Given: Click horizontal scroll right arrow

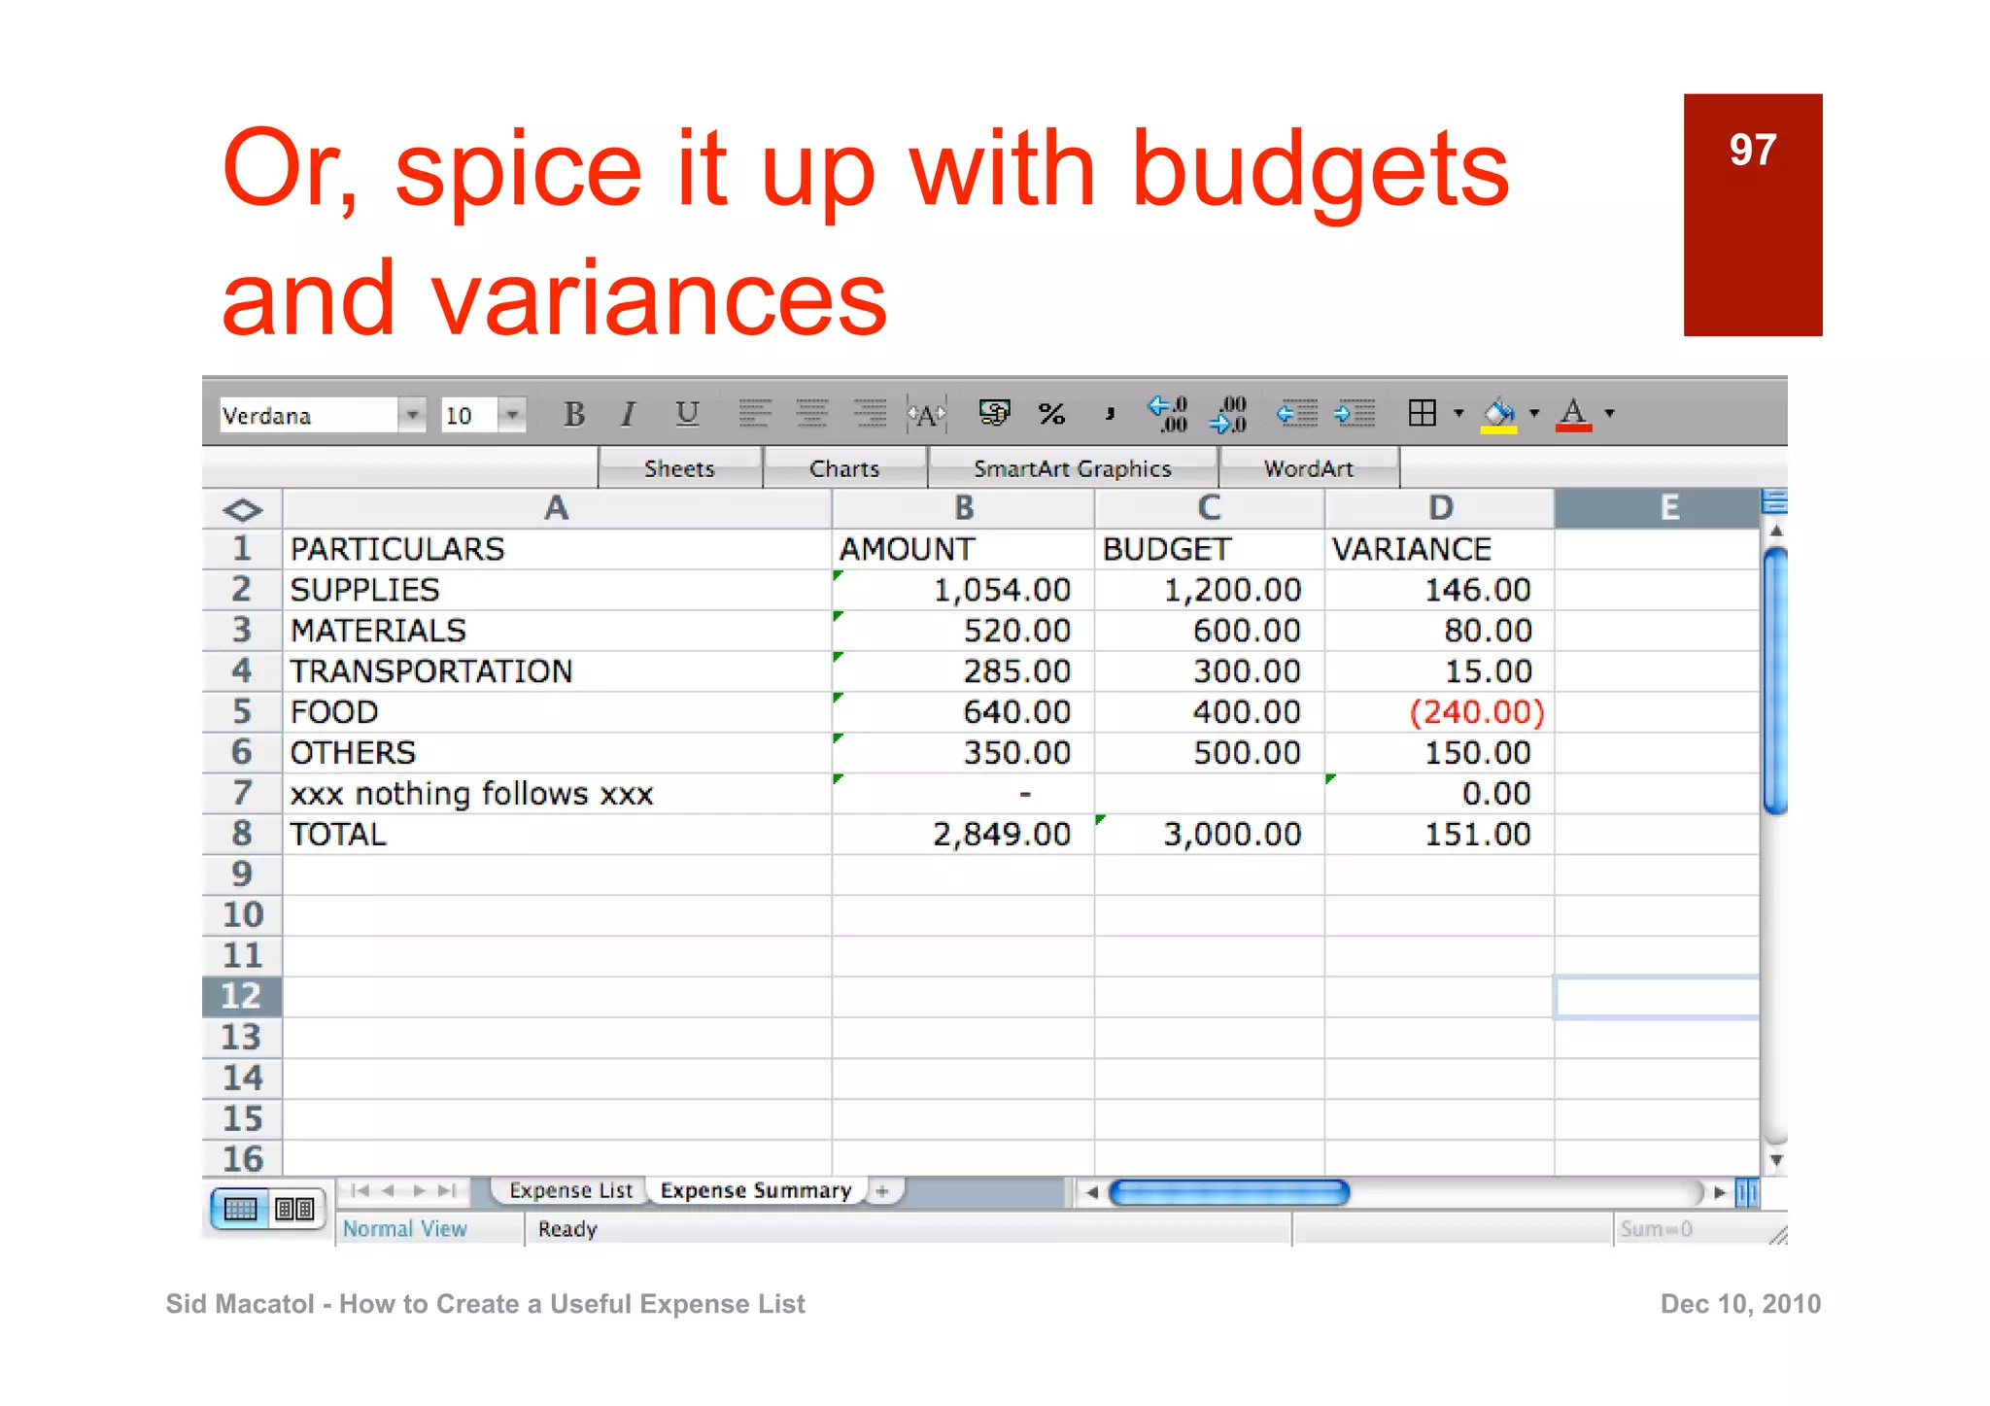Looking at the screenshot, I should coord(1720,1192).
